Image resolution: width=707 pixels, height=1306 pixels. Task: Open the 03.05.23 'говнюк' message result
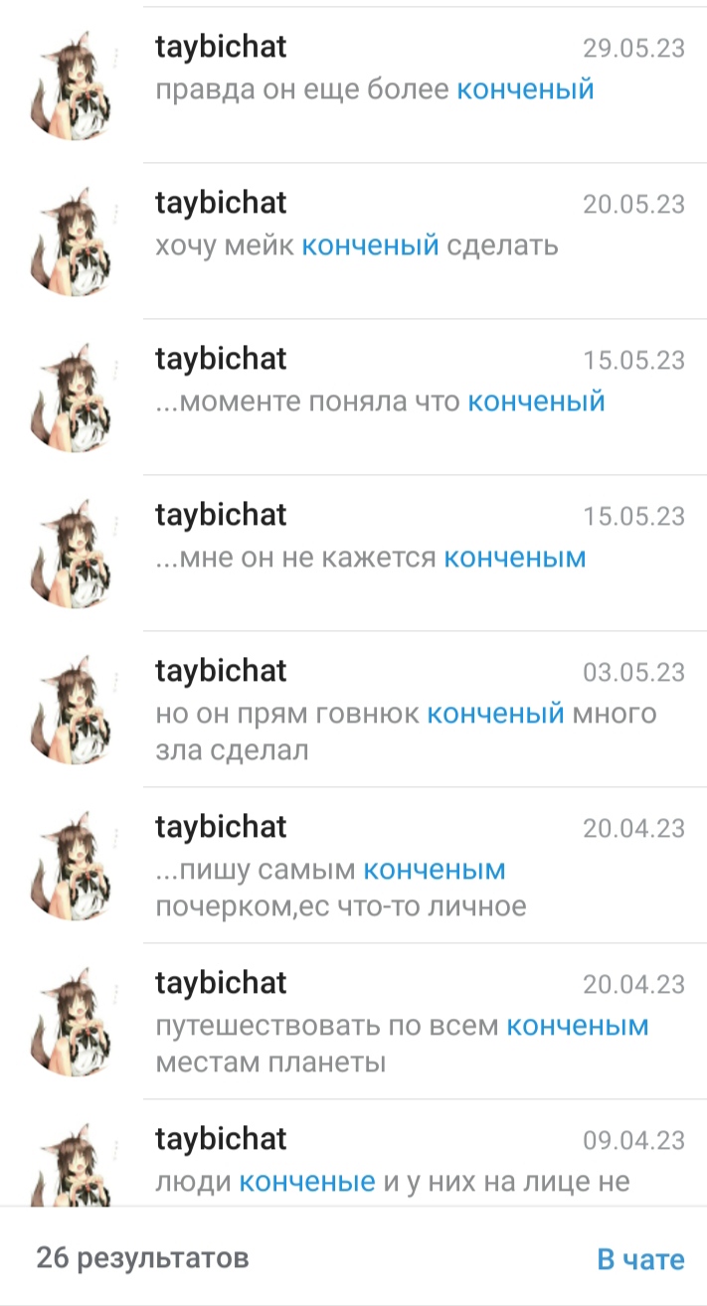tap(353, 709)
